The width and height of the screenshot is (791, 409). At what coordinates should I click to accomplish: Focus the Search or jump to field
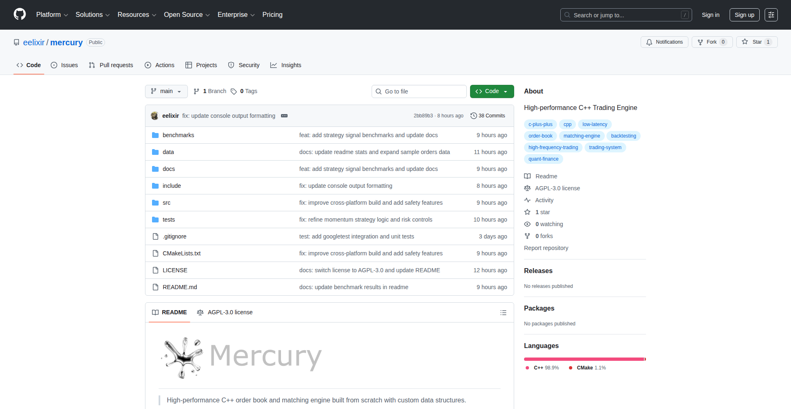coord(626,15)
